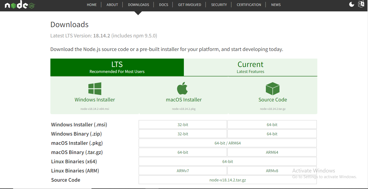Viewport: 368px width, 189px height.
Task: Click the Linux Binaries (ARM) row label
Action: [x=75, y=171]
